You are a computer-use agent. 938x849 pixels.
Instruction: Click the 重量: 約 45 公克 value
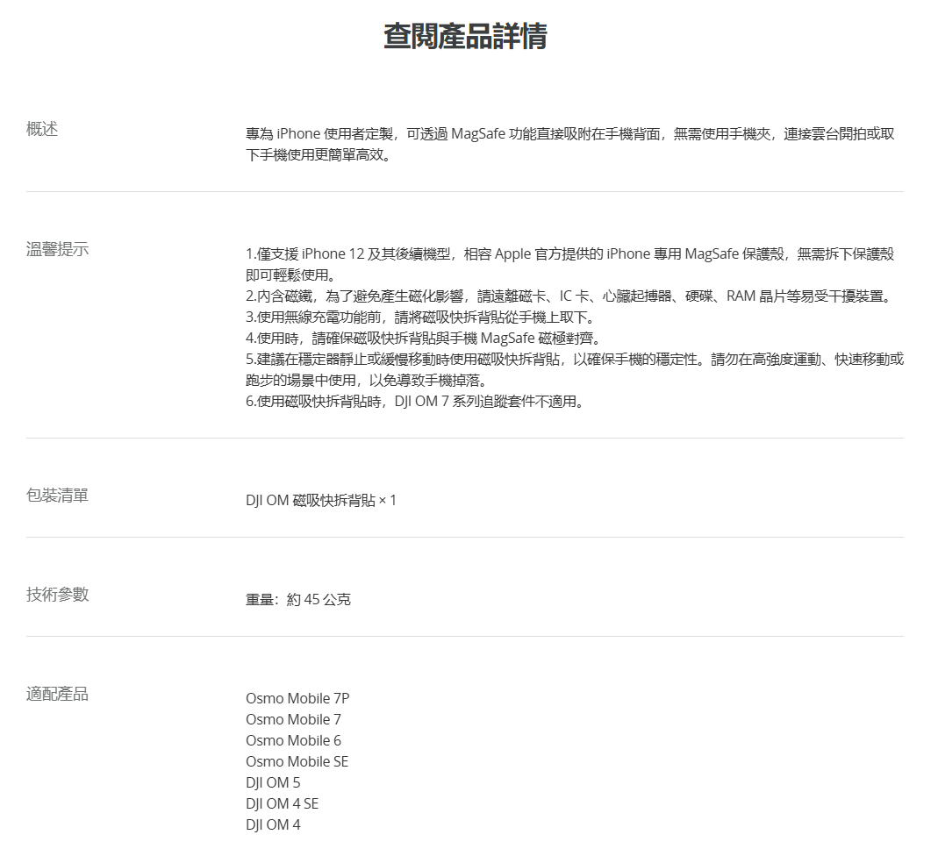[298, 599]
